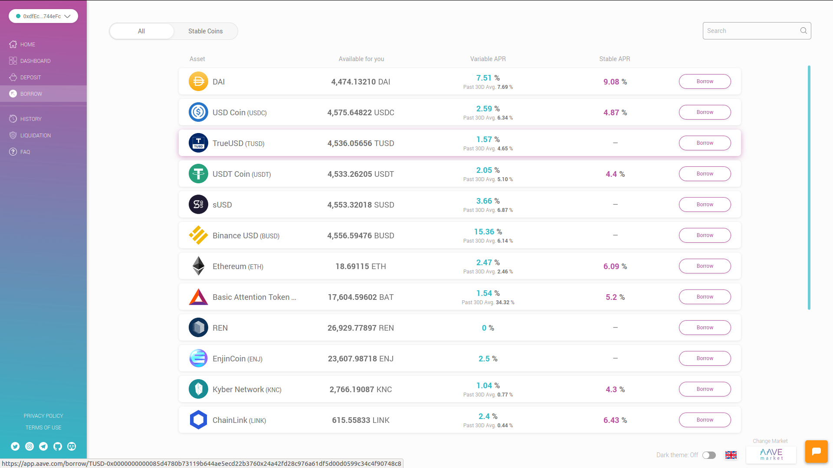This screenshot has height=468, width=833.
Task: Click the Asset column header
Action: click(x=197, y=59)
